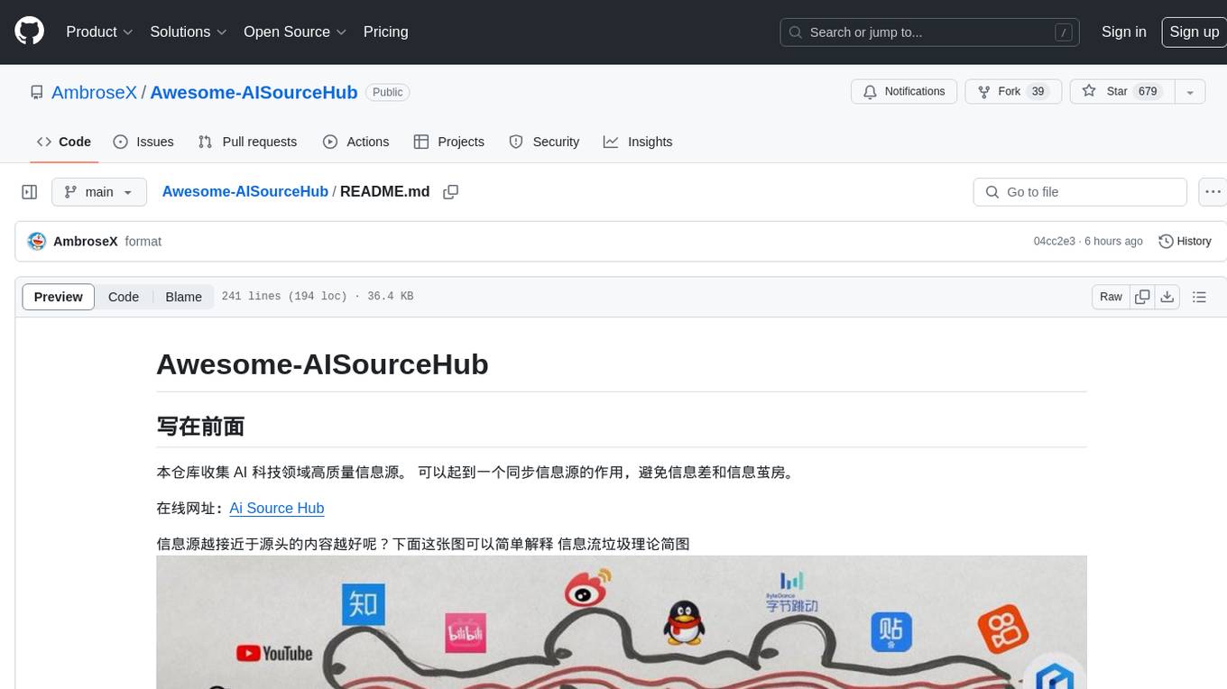The height and width of the screenshot is (689, 1227).
Task: Focus the Search or jump to field
Action: coord(930,32)
